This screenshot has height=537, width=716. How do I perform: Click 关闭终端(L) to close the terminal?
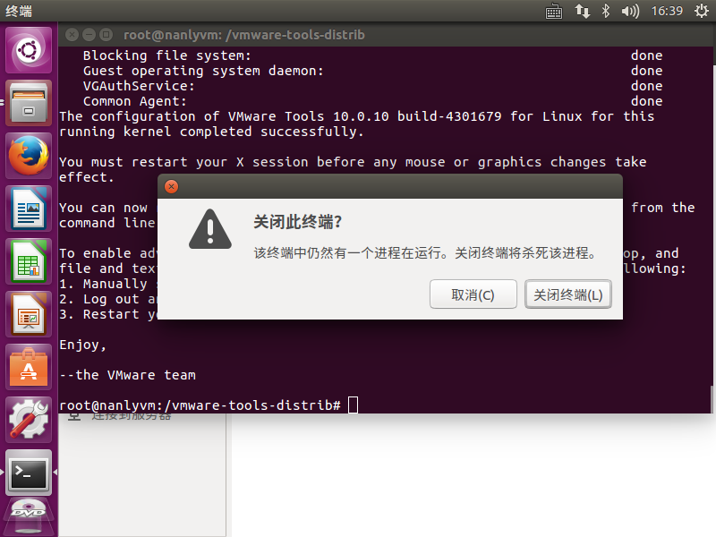pos(568,294)
